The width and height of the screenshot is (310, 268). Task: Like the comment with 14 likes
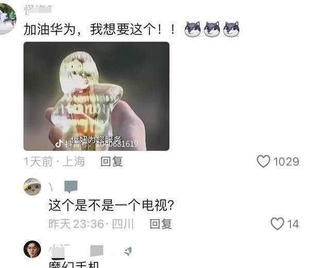(x=277, y=224)
